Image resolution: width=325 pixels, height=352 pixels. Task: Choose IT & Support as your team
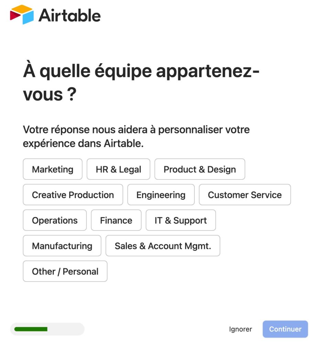(181, 220)
